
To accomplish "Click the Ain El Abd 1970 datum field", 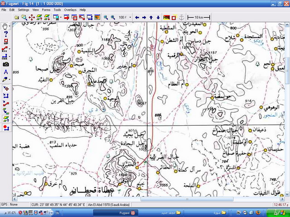I will 109,205.
